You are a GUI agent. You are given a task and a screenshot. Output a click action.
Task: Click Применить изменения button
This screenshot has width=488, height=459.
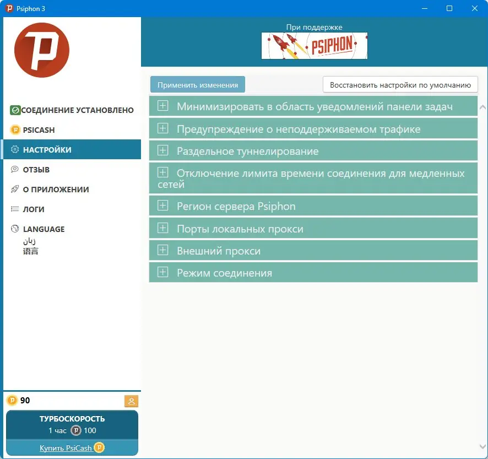(x=198, y=85)
